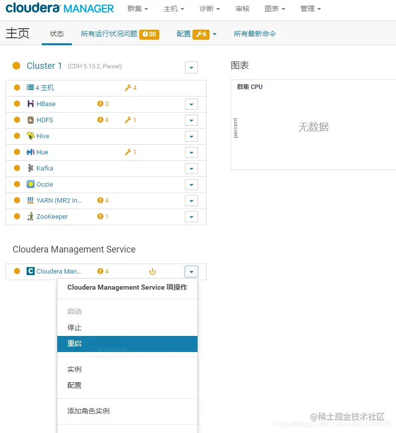
Task: Open the 主机 top menu
Action: click(174, 9)
